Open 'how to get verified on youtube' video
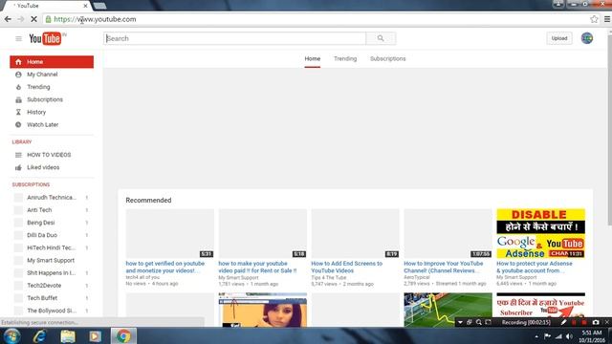 click(165, 267)
